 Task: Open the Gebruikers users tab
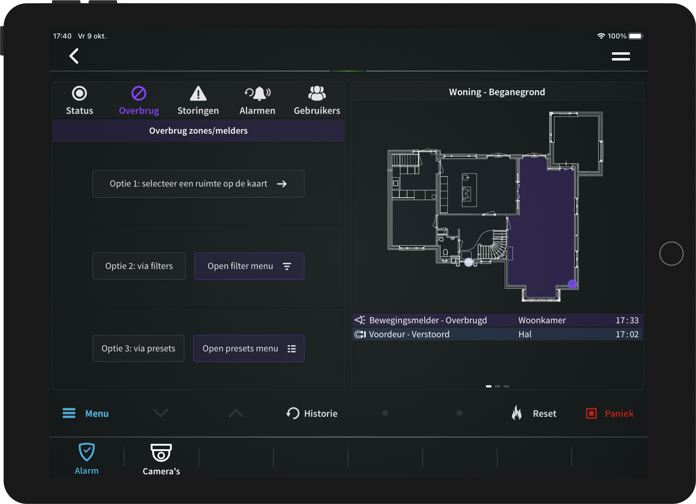tap(317, 93)
